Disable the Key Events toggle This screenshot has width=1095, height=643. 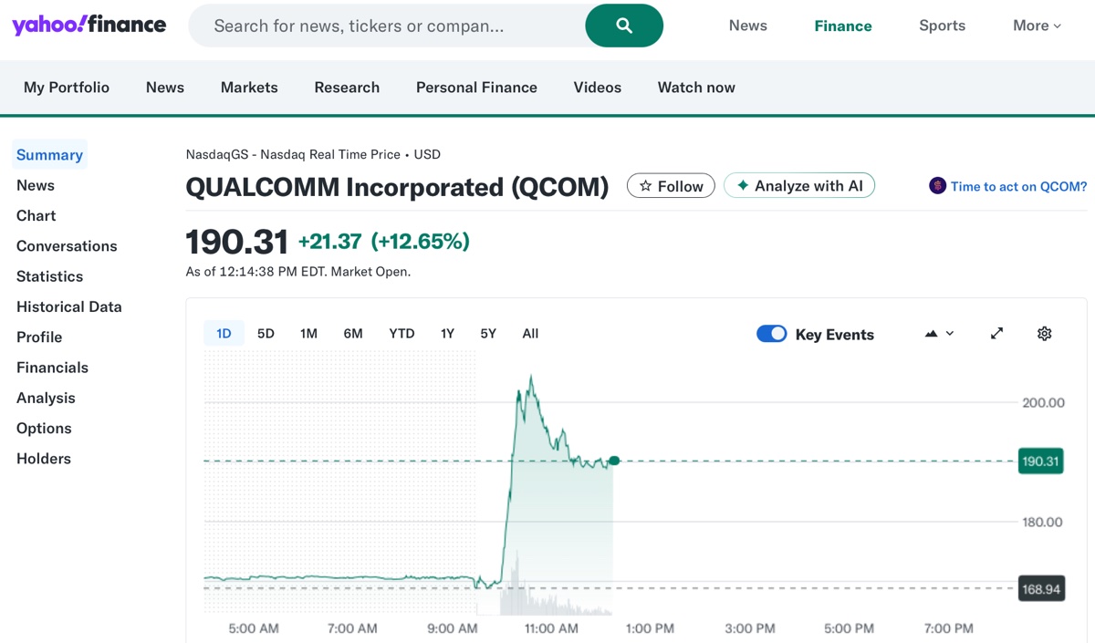click(771, 334)
